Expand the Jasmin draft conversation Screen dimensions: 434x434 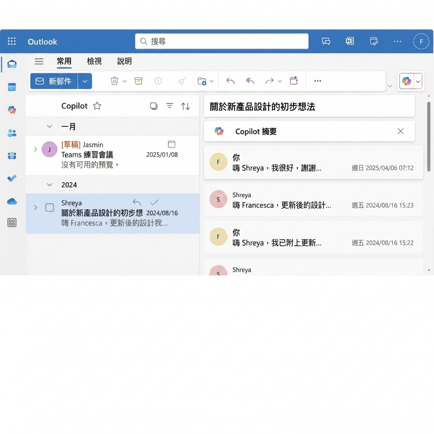[36, 149]
